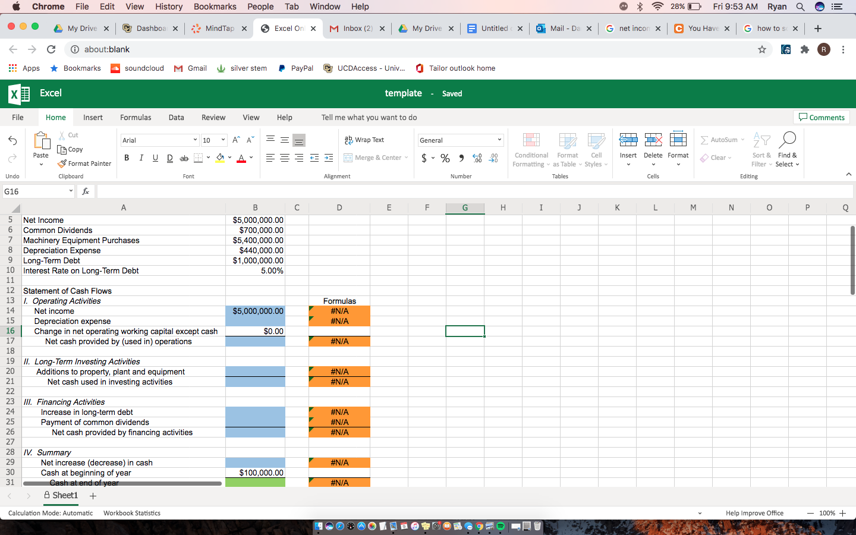Expand the Name Box dropdown
856x535 pixels.
[71, 191]
